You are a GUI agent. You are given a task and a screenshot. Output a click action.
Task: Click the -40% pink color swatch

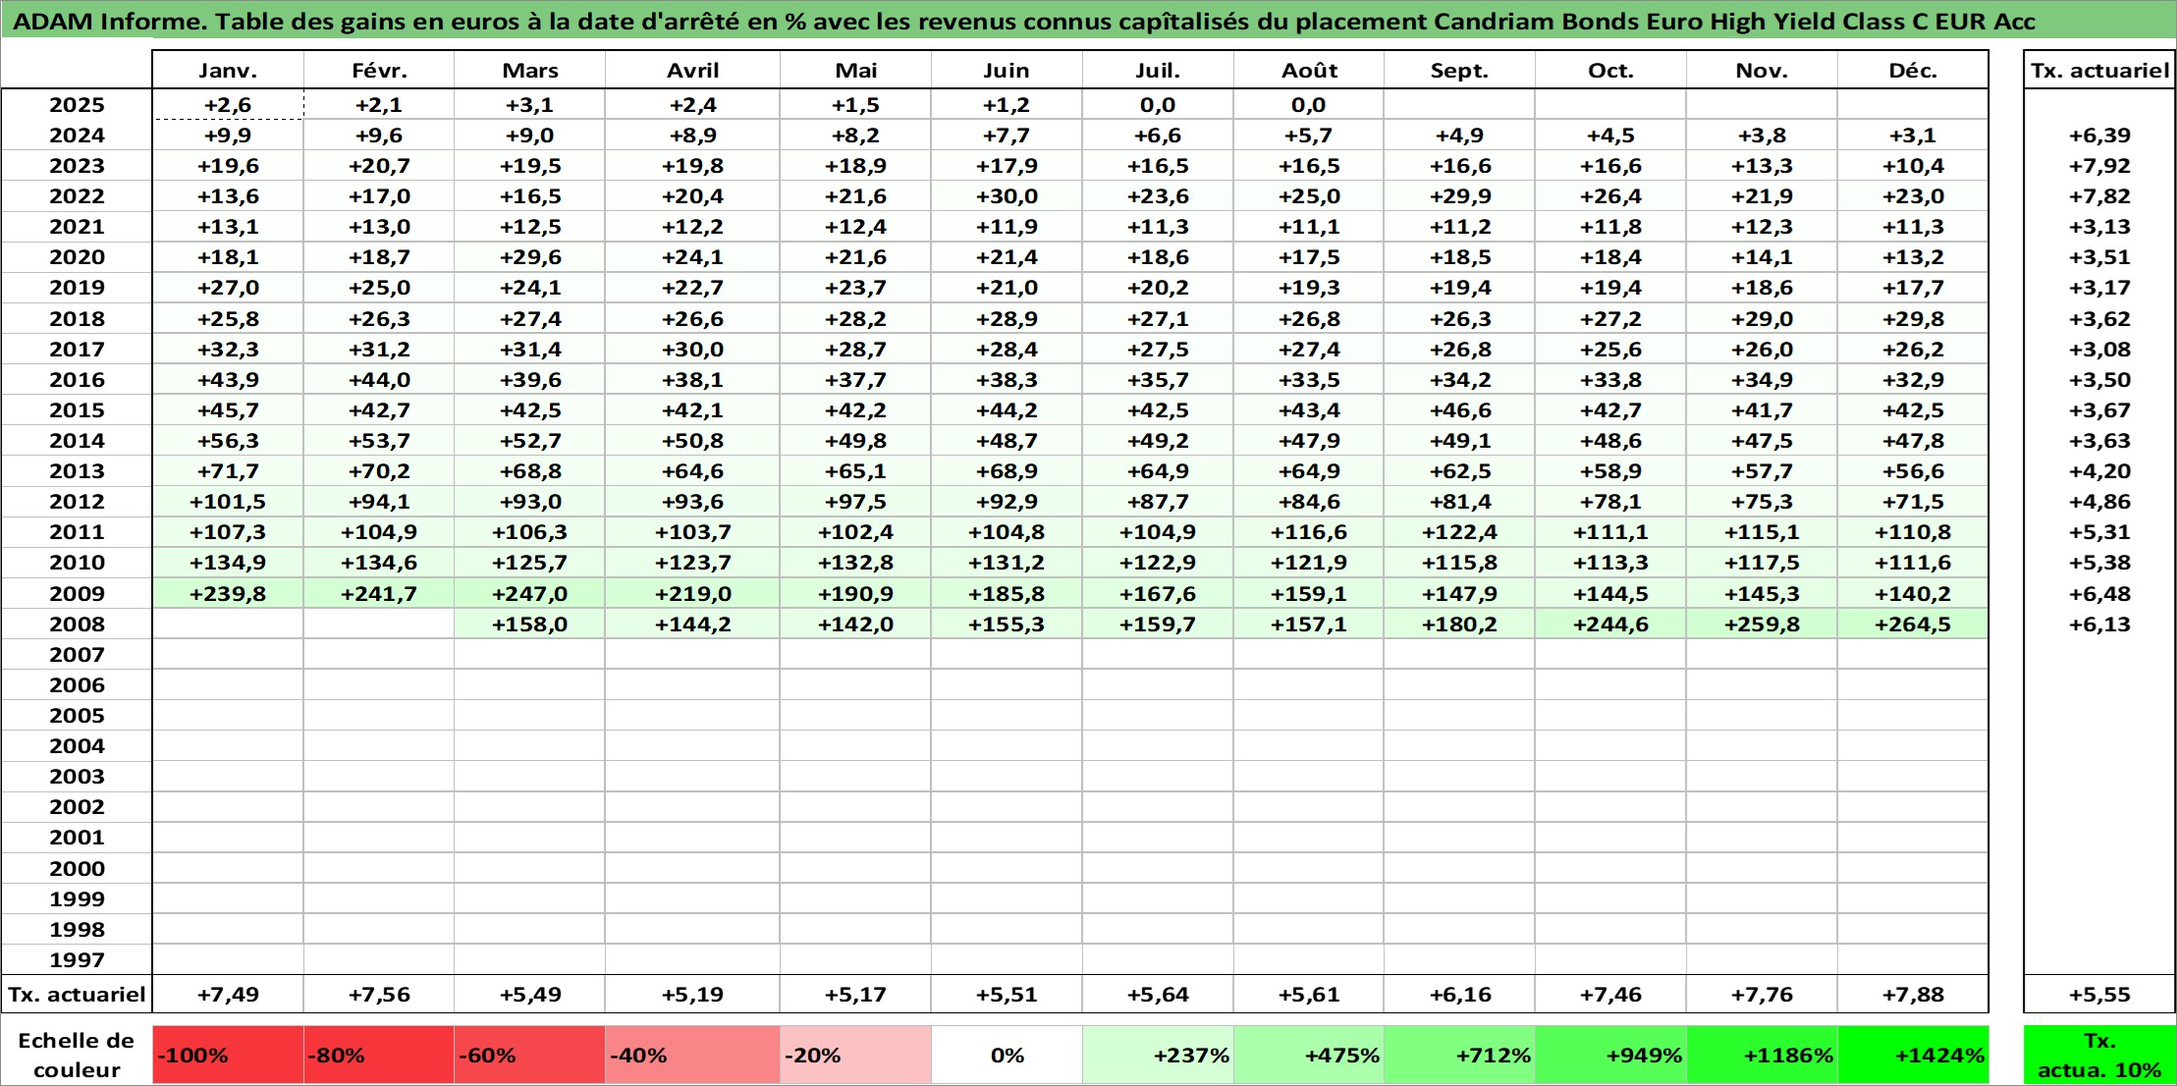[693, 1056]
